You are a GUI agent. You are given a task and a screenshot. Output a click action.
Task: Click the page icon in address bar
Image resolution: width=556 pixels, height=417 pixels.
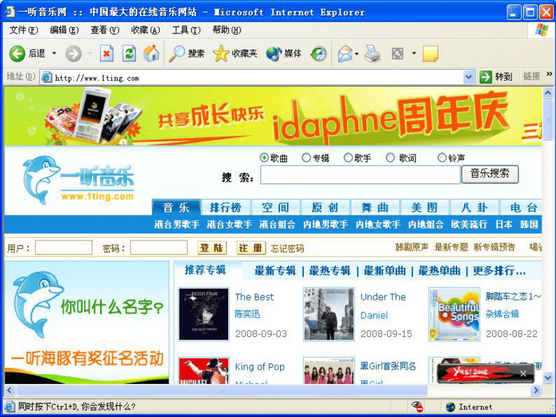coord(47,77)
